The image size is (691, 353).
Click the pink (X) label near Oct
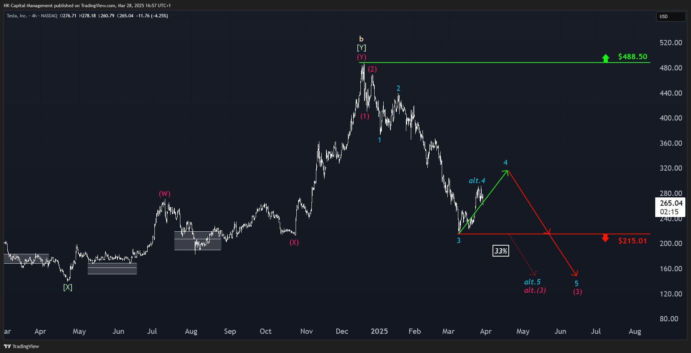[294, 243]
